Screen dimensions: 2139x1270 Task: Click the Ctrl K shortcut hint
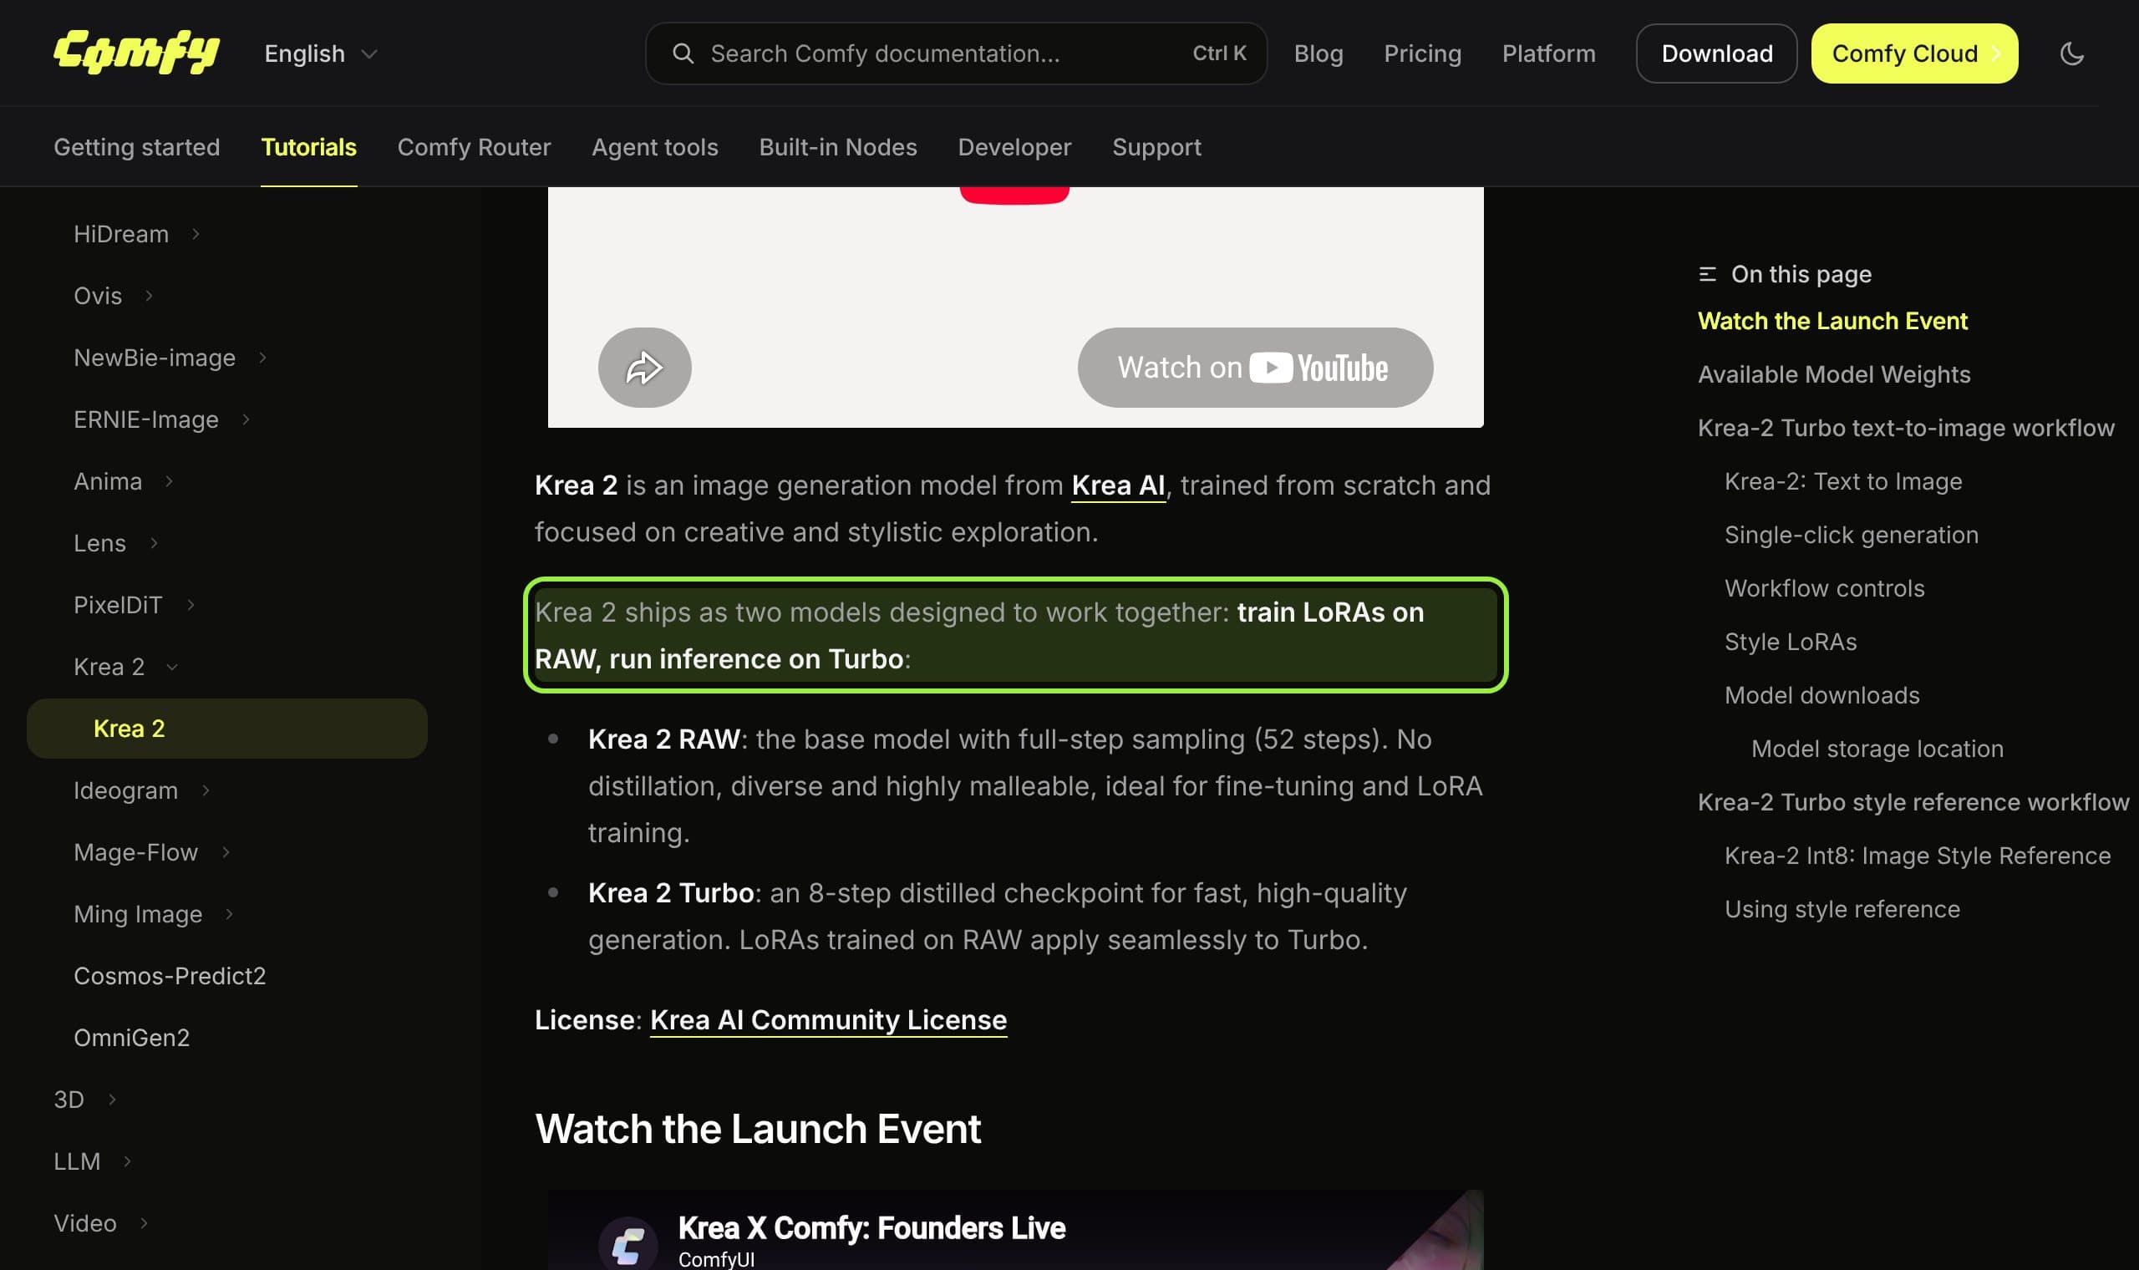click(x=1218, y=53)
